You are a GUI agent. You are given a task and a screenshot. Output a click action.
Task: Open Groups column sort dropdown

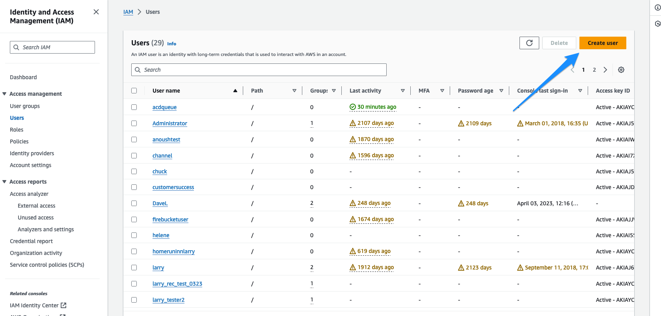click(334, 91)
